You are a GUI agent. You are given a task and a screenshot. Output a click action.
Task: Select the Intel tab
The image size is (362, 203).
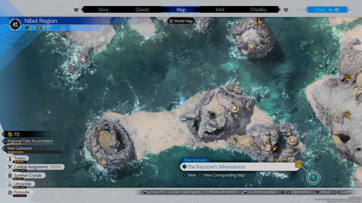tap(220, 9)
